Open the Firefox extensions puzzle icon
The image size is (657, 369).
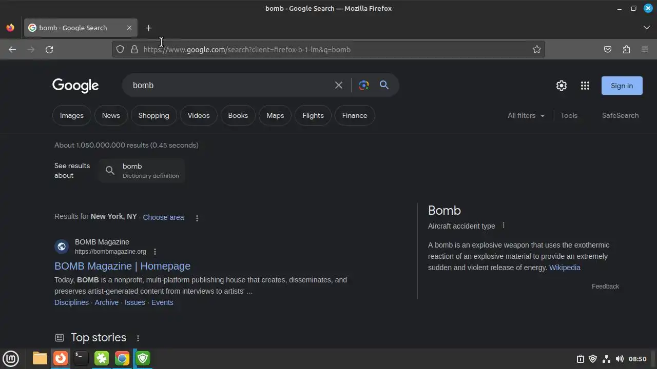626,49
